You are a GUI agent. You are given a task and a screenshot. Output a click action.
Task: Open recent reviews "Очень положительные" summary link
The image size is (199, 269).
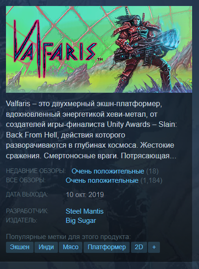click(x=108, y=171)
